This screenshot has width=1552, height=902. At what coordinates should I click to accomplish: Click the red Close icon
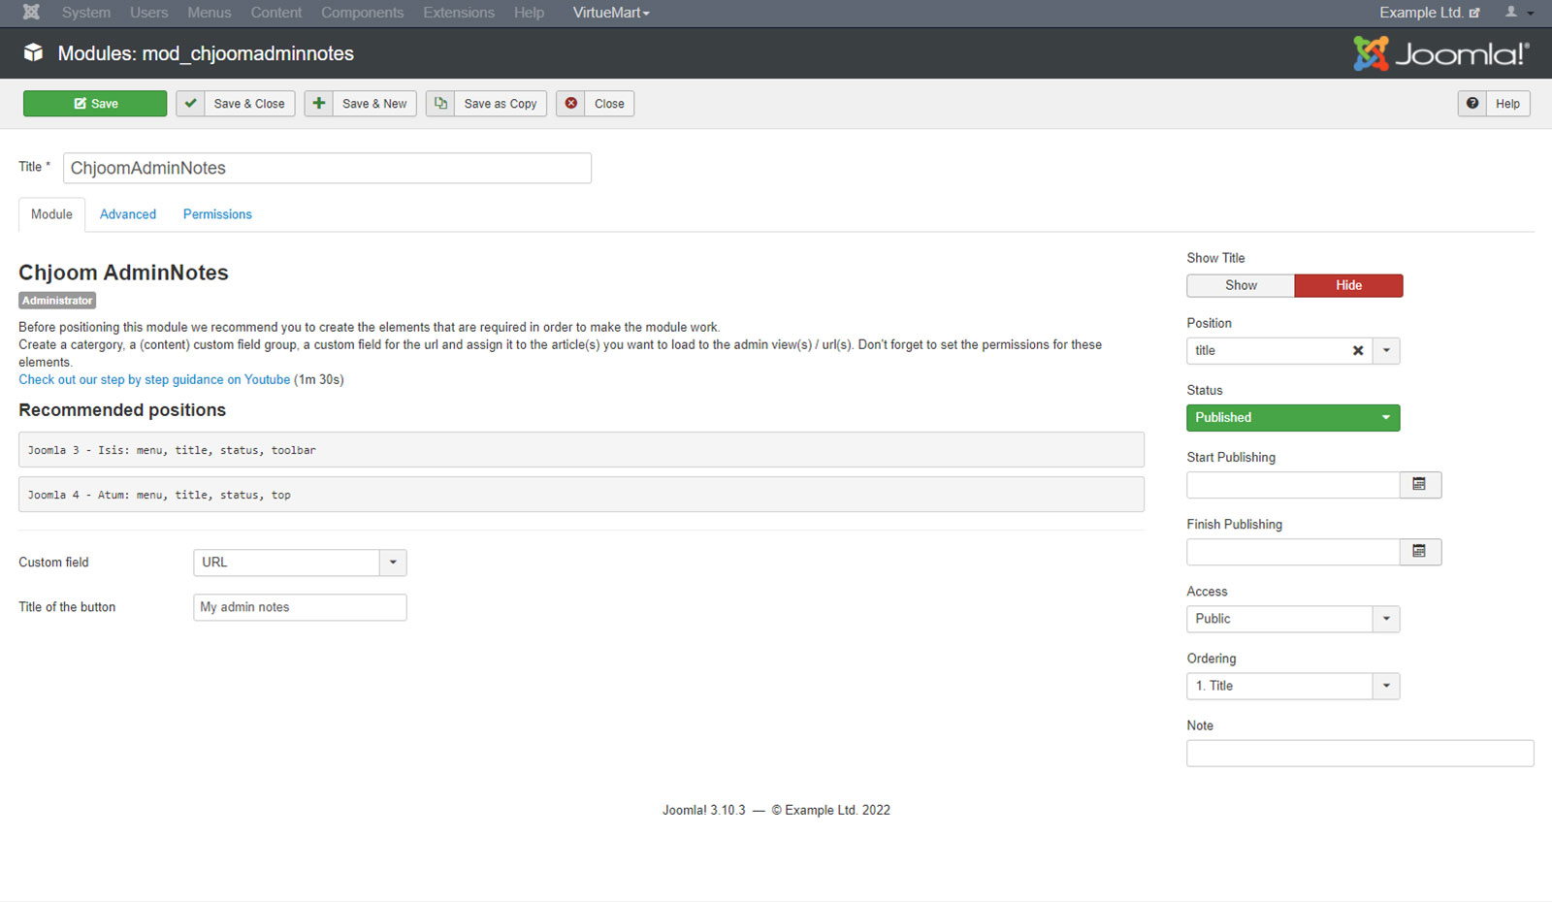571,104
